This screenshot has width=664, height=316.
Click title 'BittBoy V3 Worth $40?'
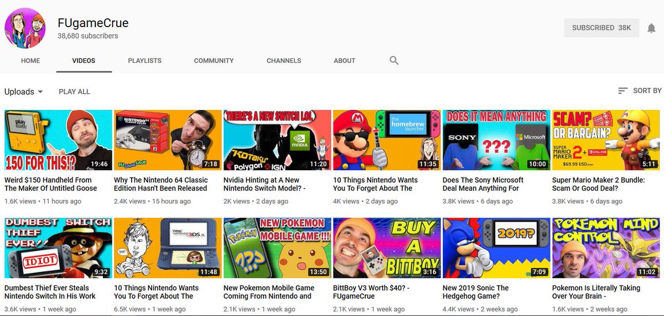coord(372,292)
